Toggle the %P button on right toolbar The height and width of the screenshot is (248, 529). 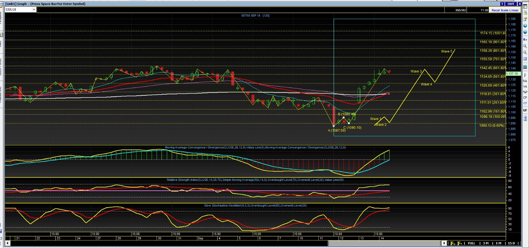pyautogui.click(x=525, y=92)
